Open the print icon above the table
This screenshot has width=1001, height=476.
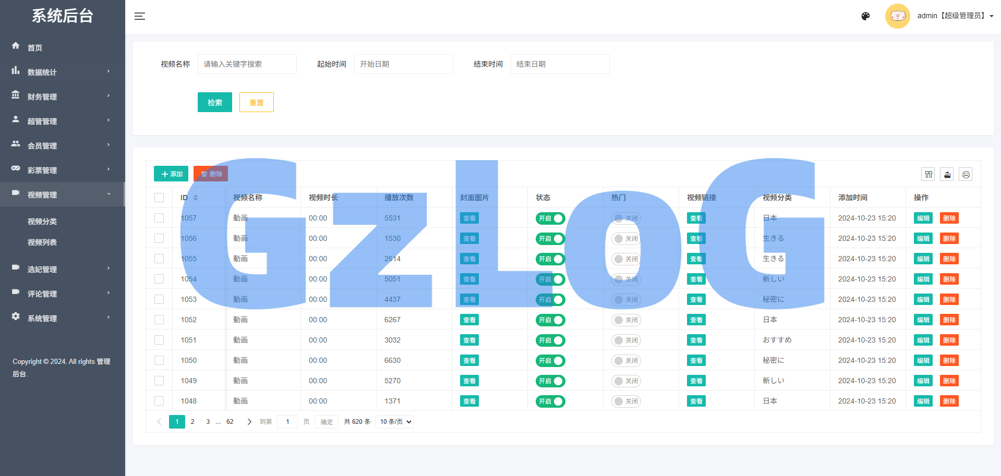966,174
